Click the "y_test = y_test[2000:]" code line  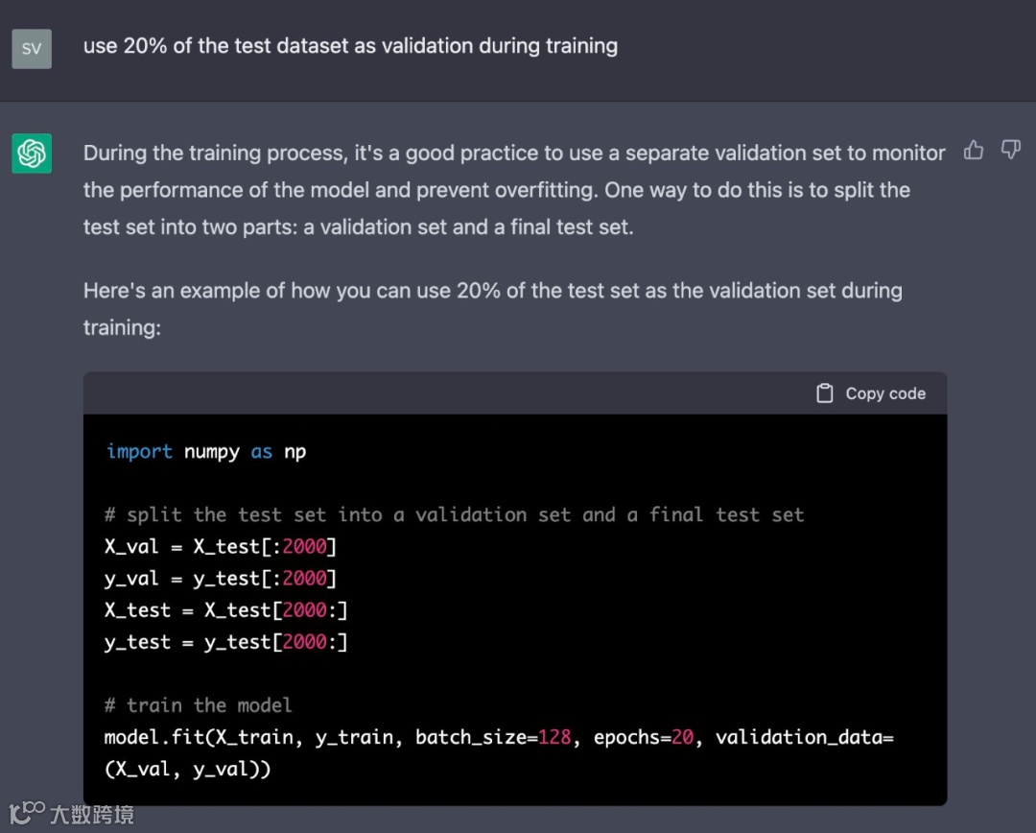(x=225, y=641)
